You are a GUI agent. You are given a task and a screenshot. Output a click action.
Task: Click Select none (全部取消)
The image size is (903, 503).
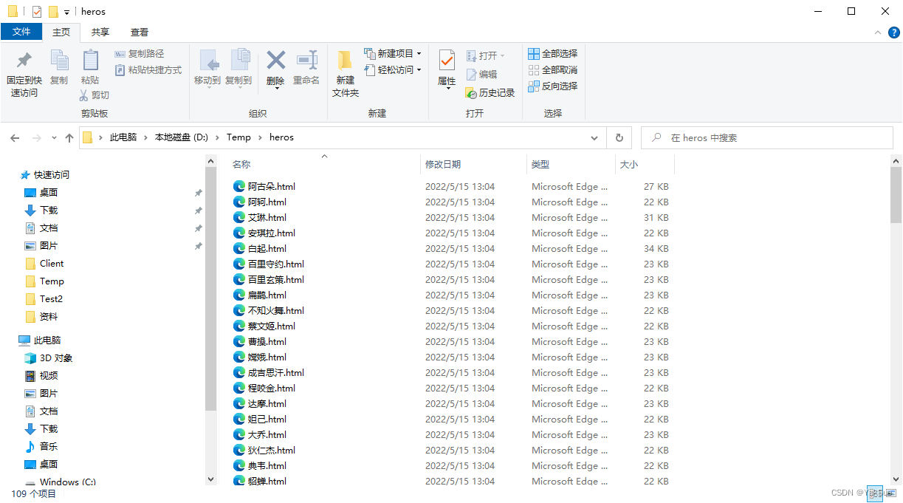(552, 70)
